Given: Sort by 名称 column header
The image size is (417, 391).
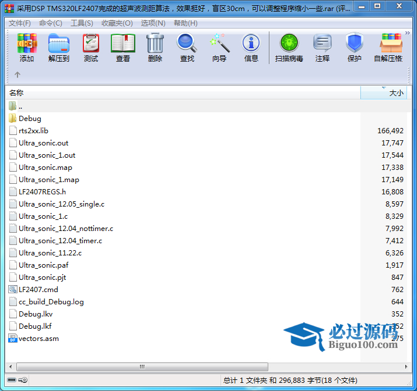Looking at the screenshot, I should 16,93.
